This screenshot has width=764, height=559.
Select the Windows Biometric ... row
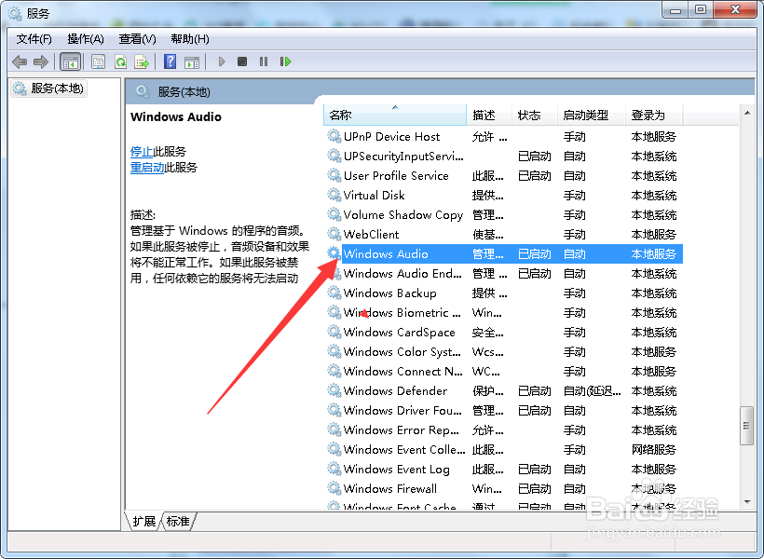(x=503, y=312)
